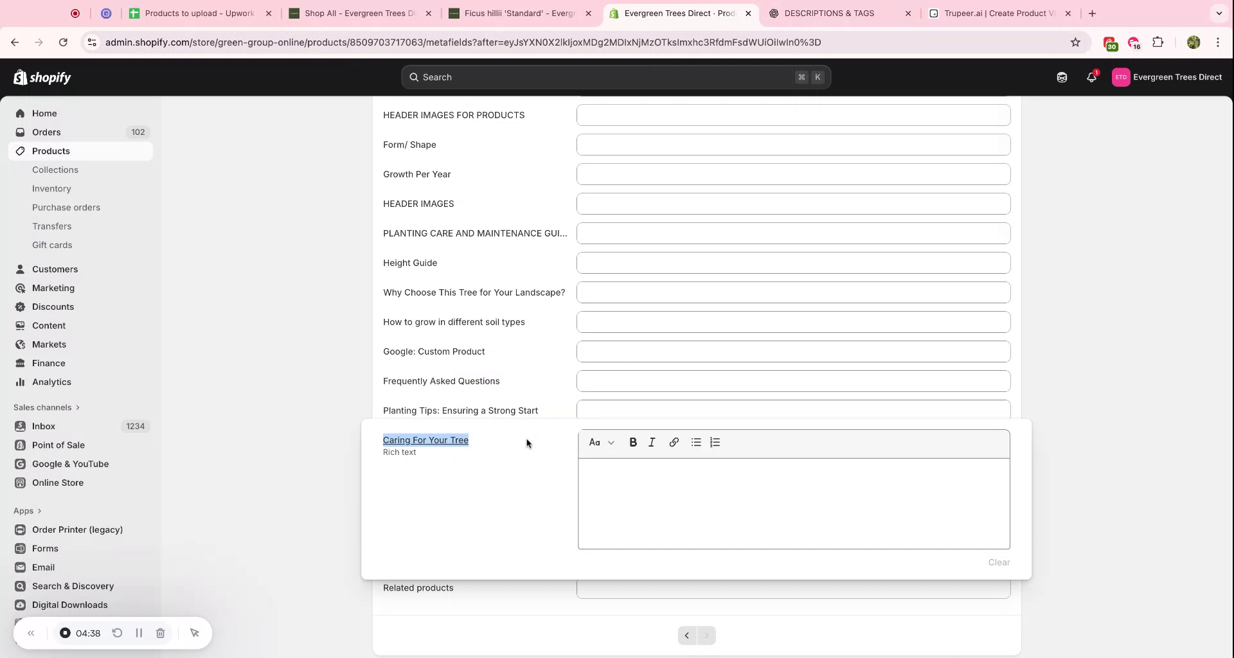This screenshot has width=1234, height=658.
Task: Insert a hyperlink using the link icon
Action: point(674,442)
